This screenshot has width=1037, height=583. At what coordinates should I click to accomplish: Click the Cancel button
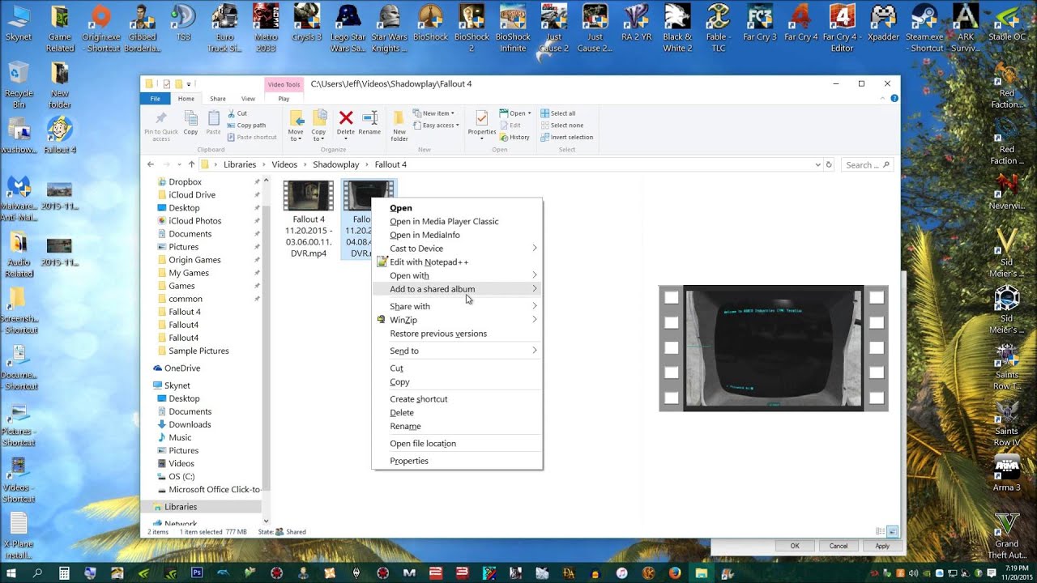(x=839, y=546)
